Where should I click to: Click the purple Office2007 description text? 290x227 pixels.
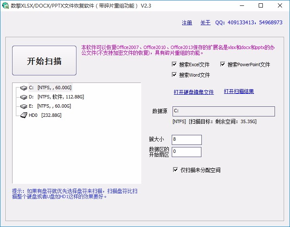click(x=178, y=50)
